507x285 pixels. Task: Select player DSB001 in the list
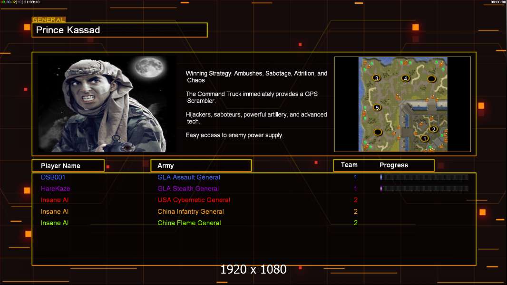(x=53, y=177)
